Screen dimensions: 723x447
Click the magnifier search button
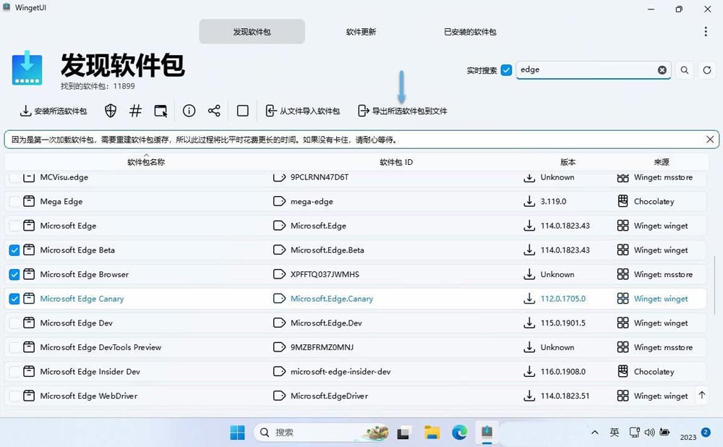684,70
